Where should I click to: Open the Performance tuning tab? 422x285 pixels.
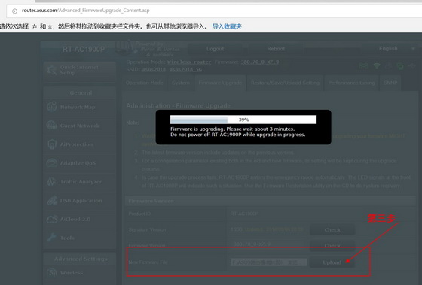(351, 83)
